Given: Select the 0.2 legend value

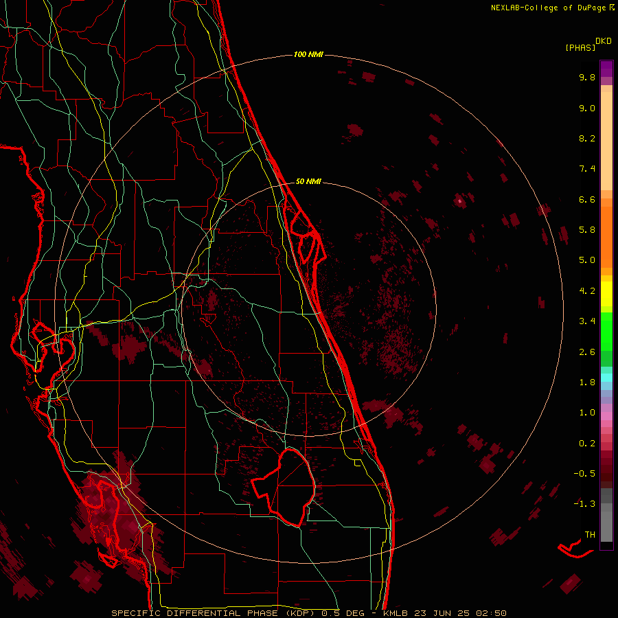Looking at the screenshot, I should pos(587,444).
